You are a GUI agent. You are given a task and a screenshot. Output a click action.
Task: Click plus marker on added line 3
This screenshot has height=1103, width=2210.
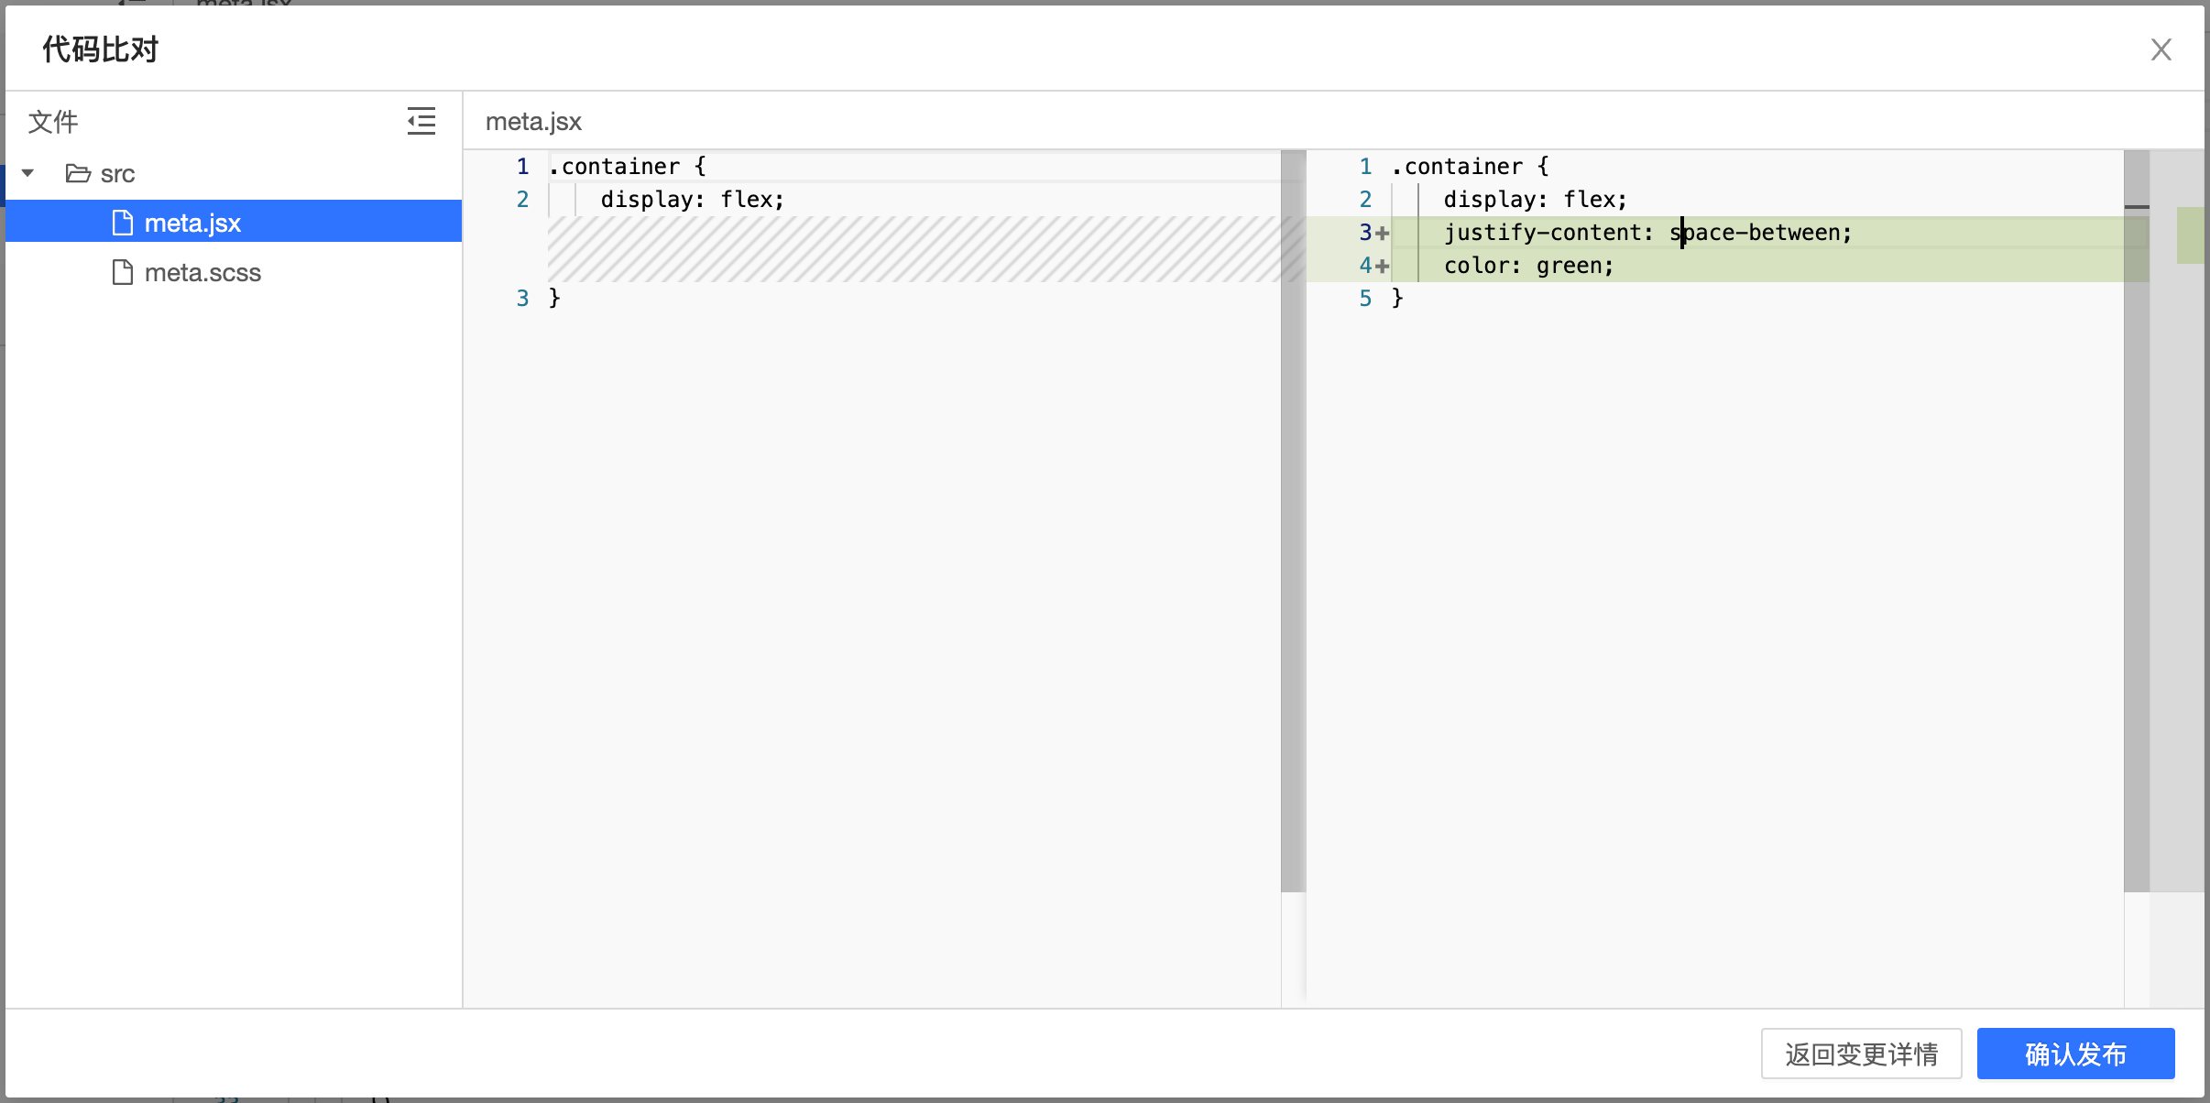(x=1383, y=233)
